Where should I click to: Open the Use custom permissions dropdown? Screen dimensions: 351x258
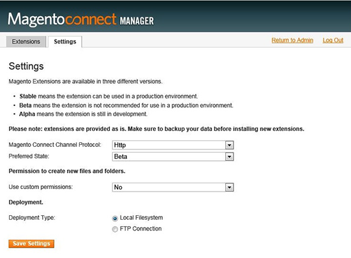[x=173, y=187]
